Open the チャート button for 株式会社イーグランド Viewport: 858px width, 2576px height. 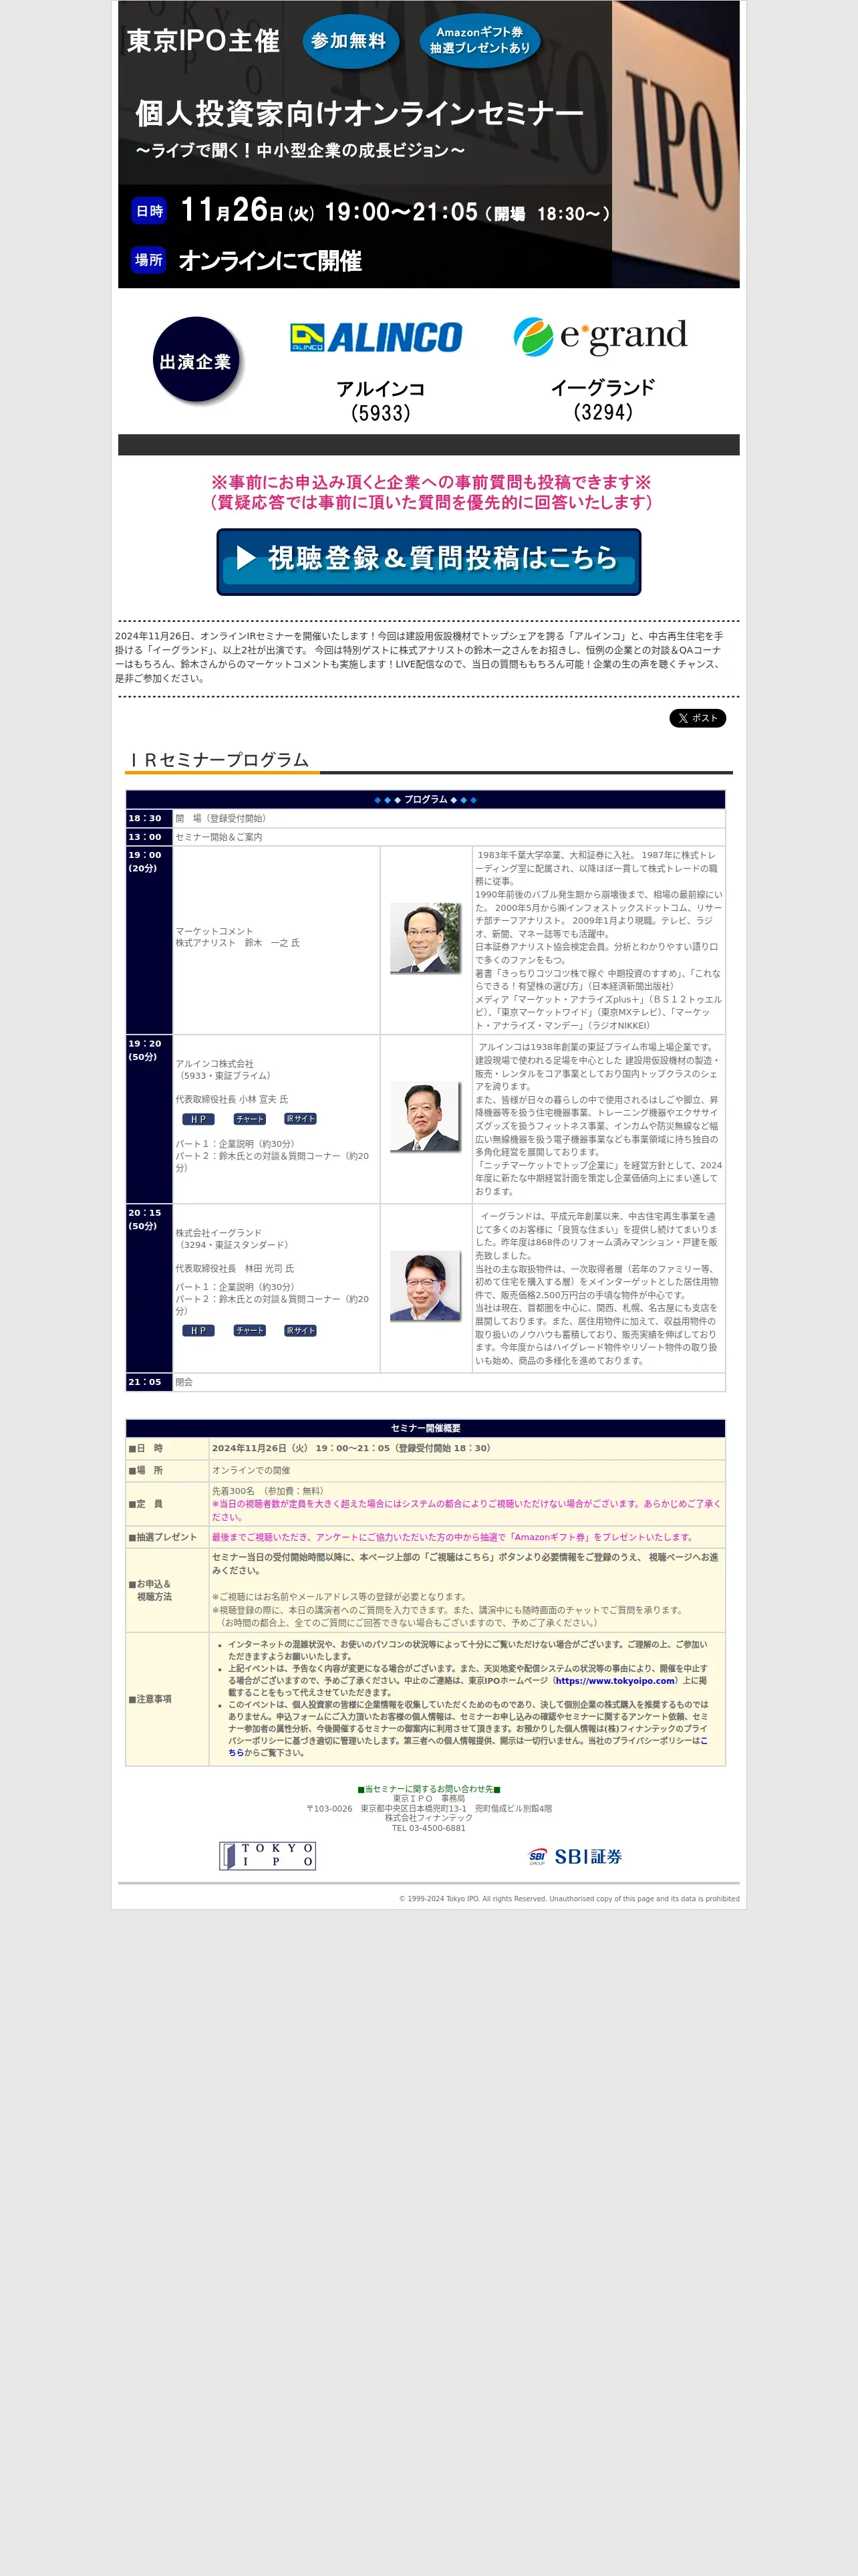pos(250,1330)
